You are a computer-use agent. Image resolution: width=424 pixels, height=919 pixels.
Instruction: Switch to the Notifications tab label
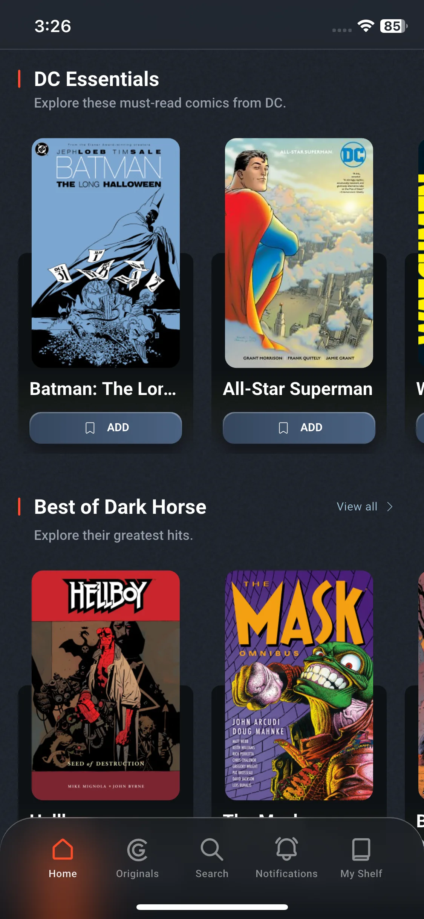pos(286,874)
